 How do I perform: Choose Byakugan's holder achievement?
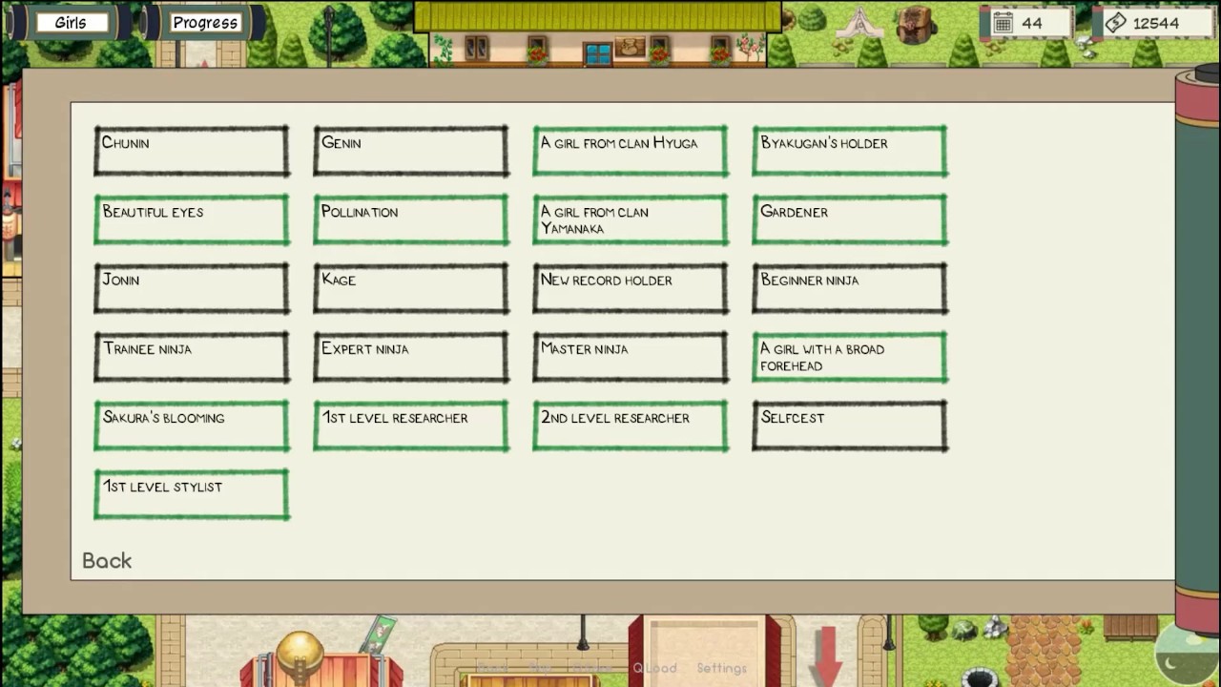click(850, 151)
